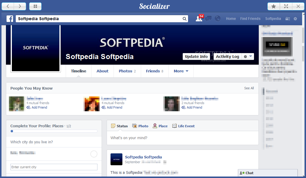Expand the More dropdown tab
Viewport: 306px width, 178px height.
[x=181, y=71]
